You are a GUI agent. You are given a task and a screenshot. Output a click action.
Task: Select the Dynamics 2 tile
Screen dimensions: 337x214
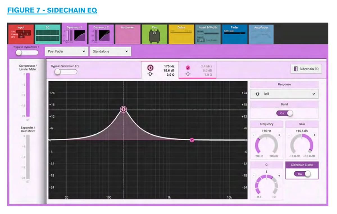[x=101, y=34]
